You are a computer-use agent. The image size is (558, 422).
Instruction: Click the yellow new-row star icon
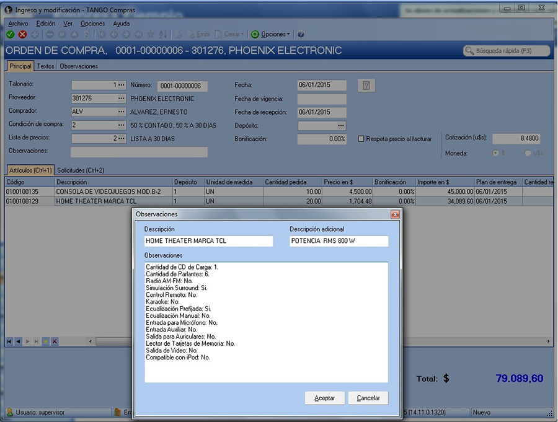coord(45,341)
